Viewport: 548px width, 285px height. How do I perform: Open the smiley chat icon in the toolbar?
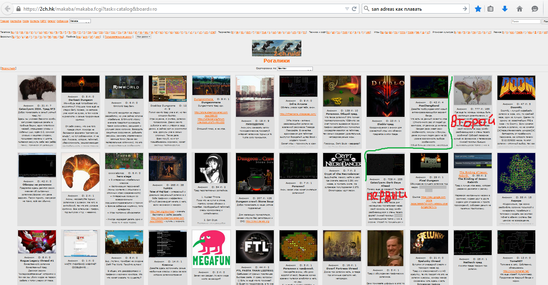click(535, 9)
